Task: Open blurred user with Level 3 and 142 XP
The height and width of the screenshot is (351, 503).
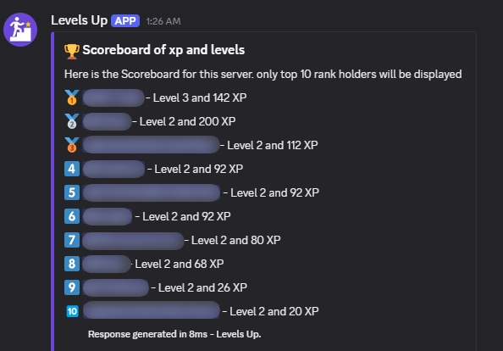Action: coord(113,98)
